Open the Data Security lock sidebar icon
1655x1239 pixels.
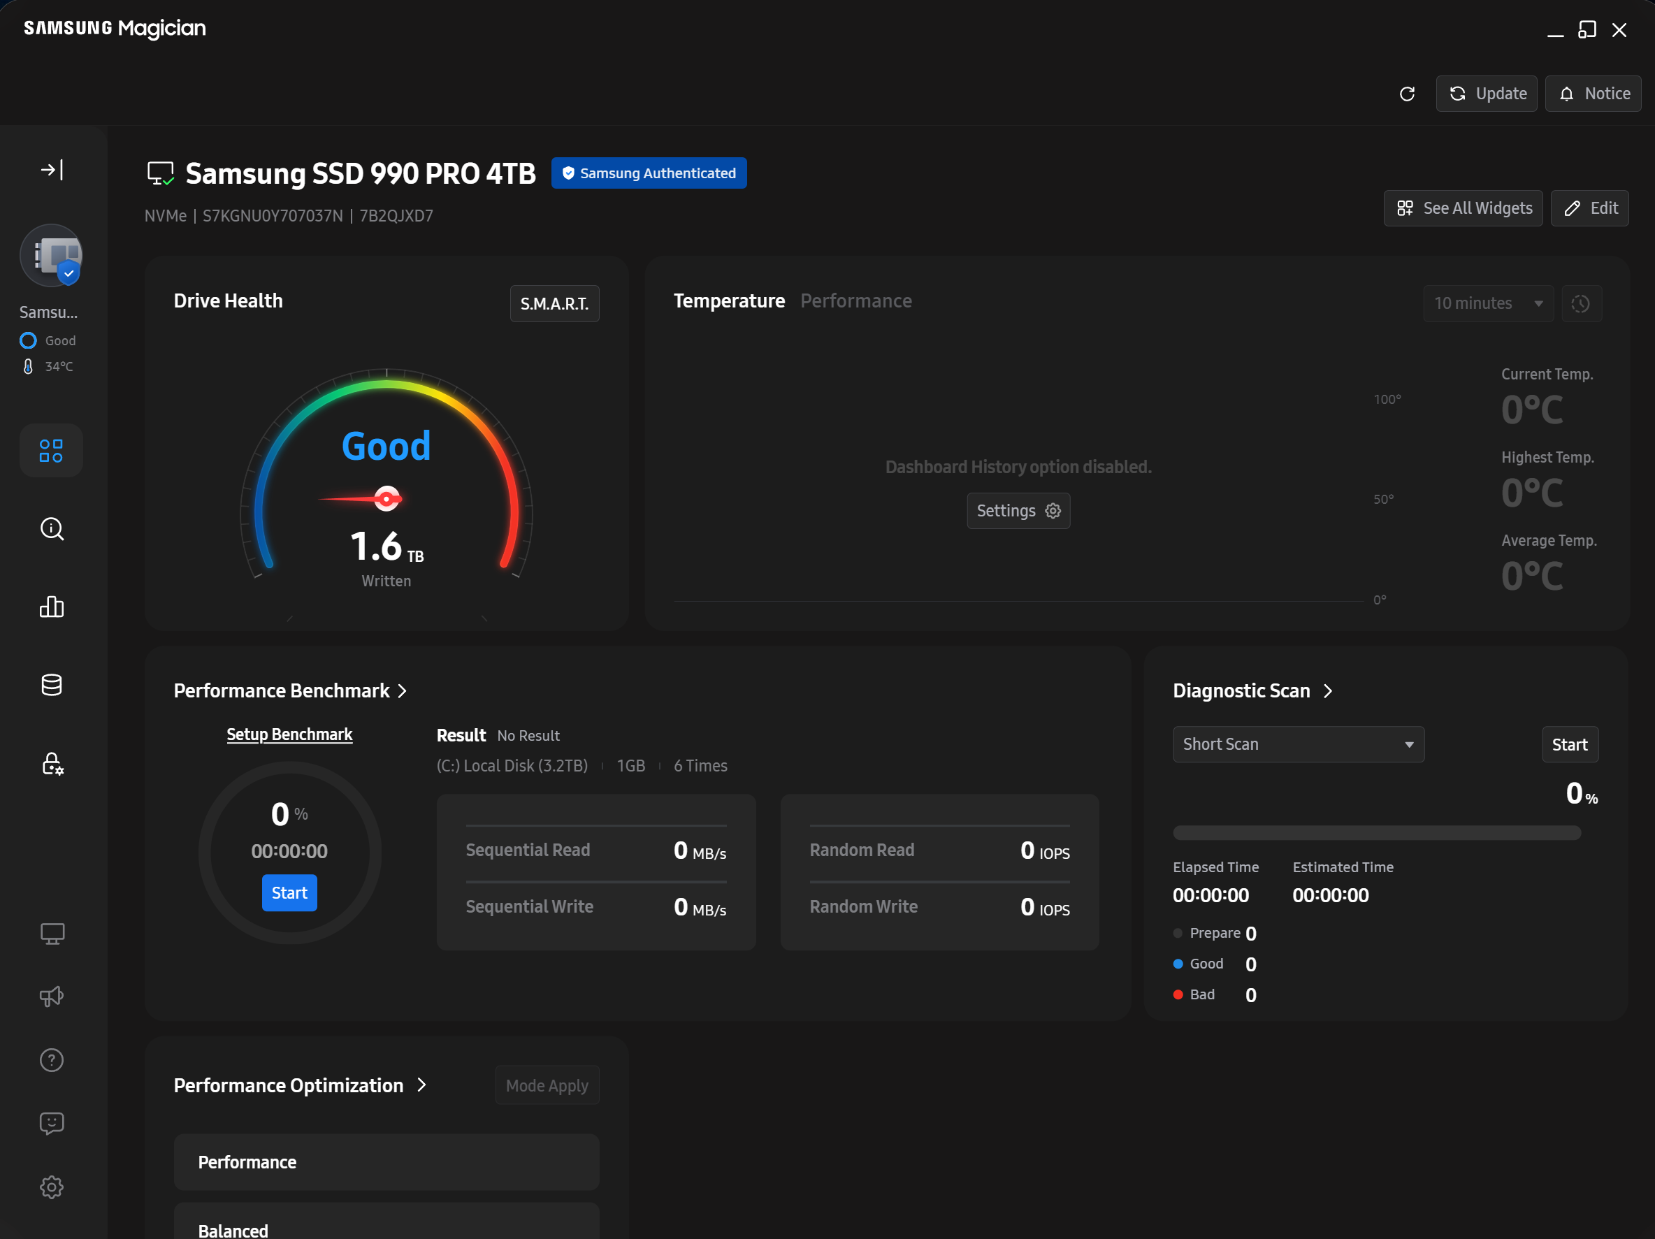point(52,763)
